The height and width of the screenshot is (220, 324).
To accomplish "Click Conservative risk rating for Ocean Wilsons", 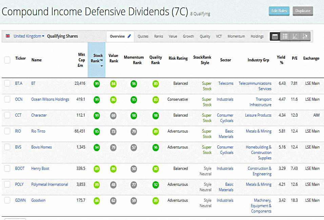I will click(x=178, y=99).
